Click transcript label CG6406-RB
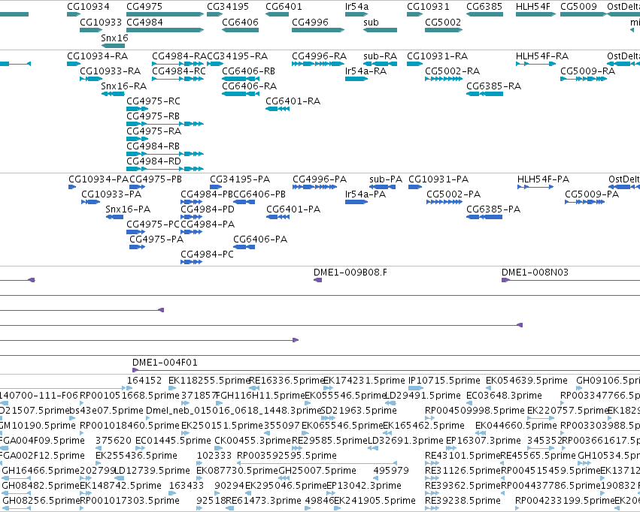Screen dimensions: 640x512 249,71
